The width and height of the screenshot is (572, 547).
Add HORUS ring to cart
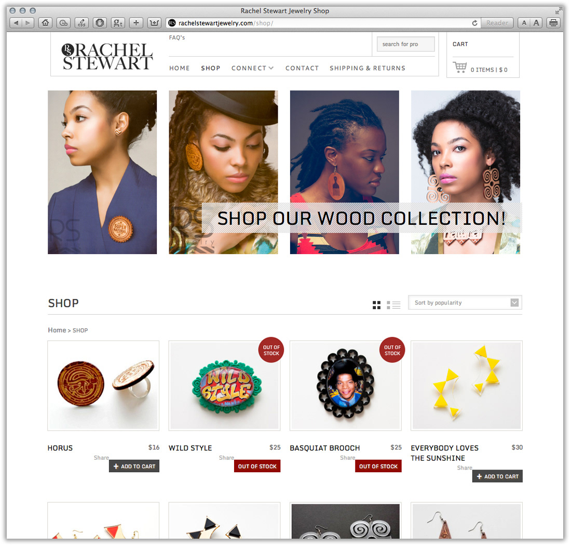134,466
